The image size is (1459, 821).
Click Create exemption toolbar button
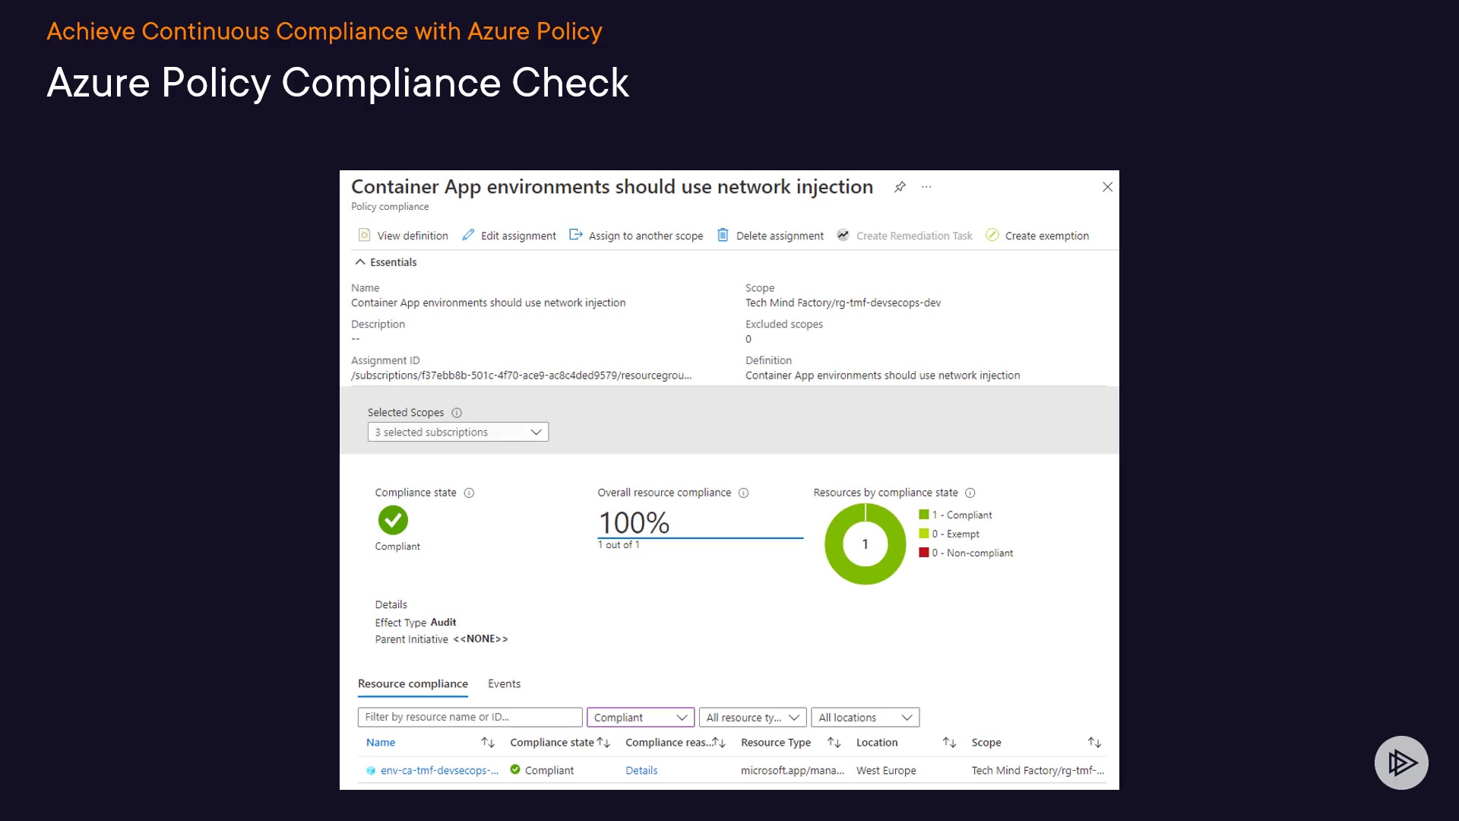click(x=1037, y=236)
